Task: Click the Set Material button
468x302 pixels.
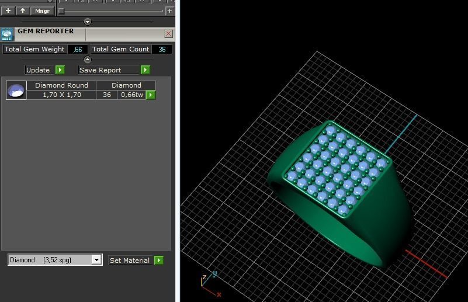Action: click(131, 260)
